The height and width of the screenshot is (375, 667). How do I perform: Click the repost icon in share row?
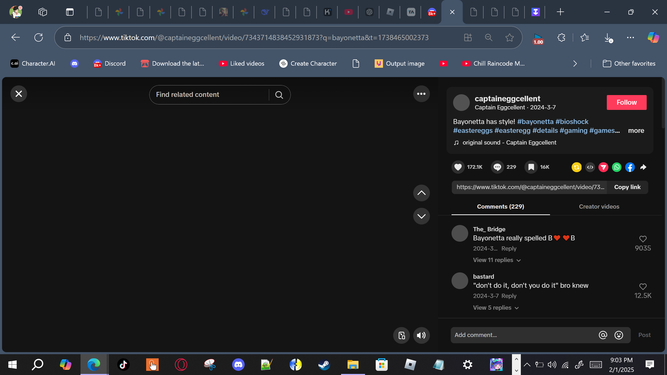tap(576, 167)
